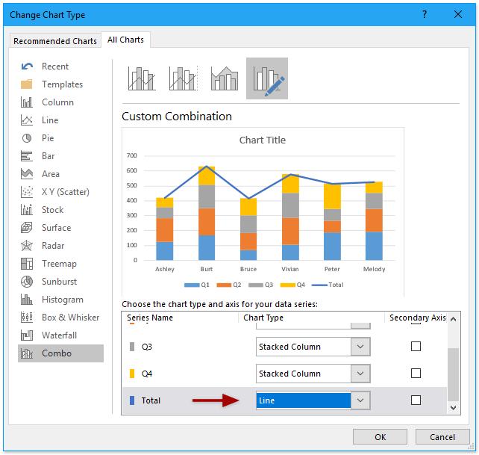The height and width of the screenshot is (455, 479).
Task: Open Q4 chart type dropdown
Action: pyautogui.click(x=360, y=374)
